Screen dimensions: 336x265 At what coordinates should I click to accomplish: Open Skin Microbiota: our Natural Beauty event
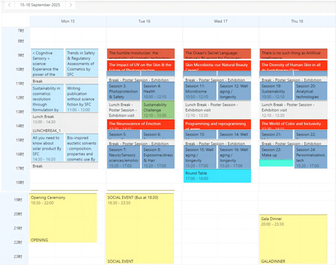(217, 65)
